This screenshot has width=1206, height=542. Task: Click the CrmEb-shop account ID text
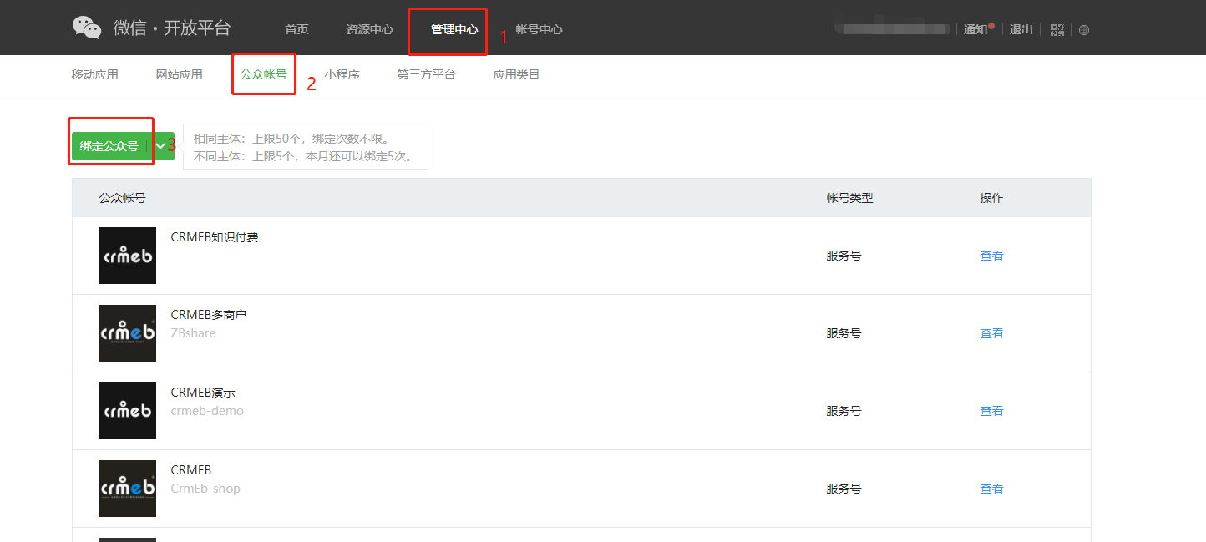[205, 489]
